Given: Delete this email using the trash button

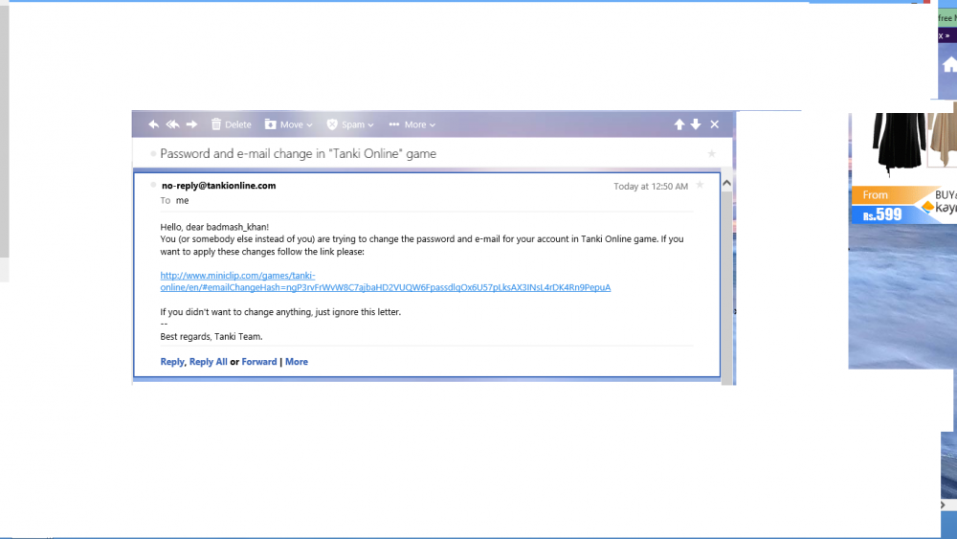Looking at the screenshot, I should coord(231,124).
